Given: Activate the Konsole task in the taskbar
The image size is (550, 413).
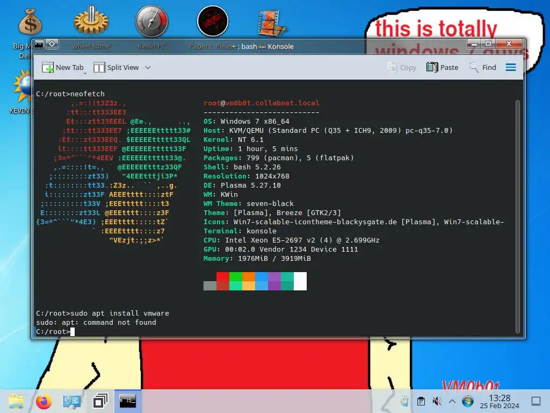Looking at the screenshot, I should click(x=128, y=401).
